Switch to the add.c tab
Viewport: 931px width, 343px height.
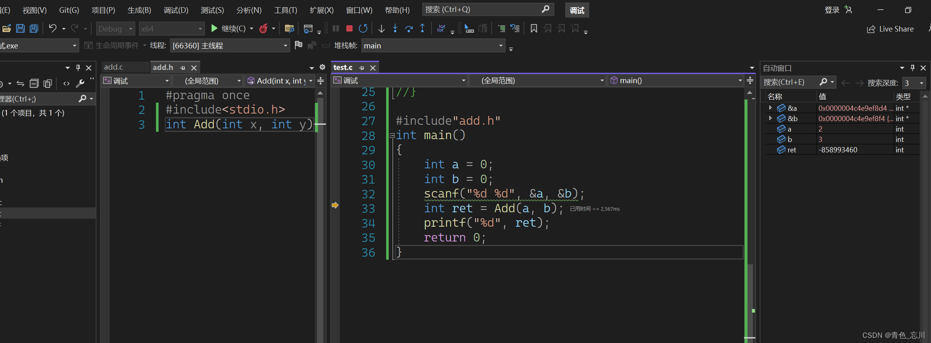pyautogui.click(x=114, y=67)
